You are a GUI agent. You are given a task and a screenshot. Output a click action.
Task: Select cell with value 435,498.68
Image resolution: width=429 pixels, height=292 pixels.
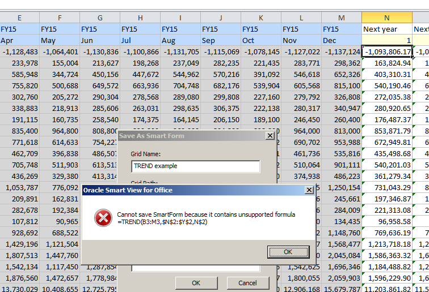(x=387, y=154)
